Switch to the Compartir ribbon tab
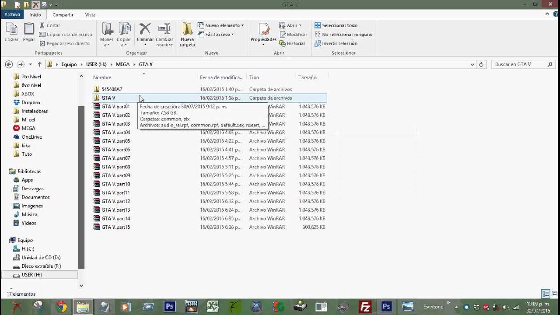Screen dimensions: 560x315 [63, 14]
